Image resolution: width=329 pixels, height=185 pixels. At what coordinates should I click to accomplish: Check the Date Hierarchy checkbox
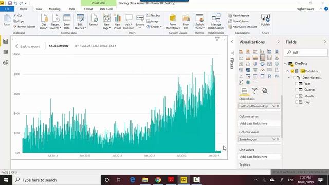point(295,78)
